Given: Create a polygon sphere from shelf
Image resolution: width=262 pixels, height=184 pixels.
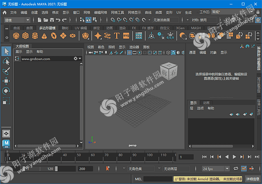Looking at the screenshot, I should (16, 35).
